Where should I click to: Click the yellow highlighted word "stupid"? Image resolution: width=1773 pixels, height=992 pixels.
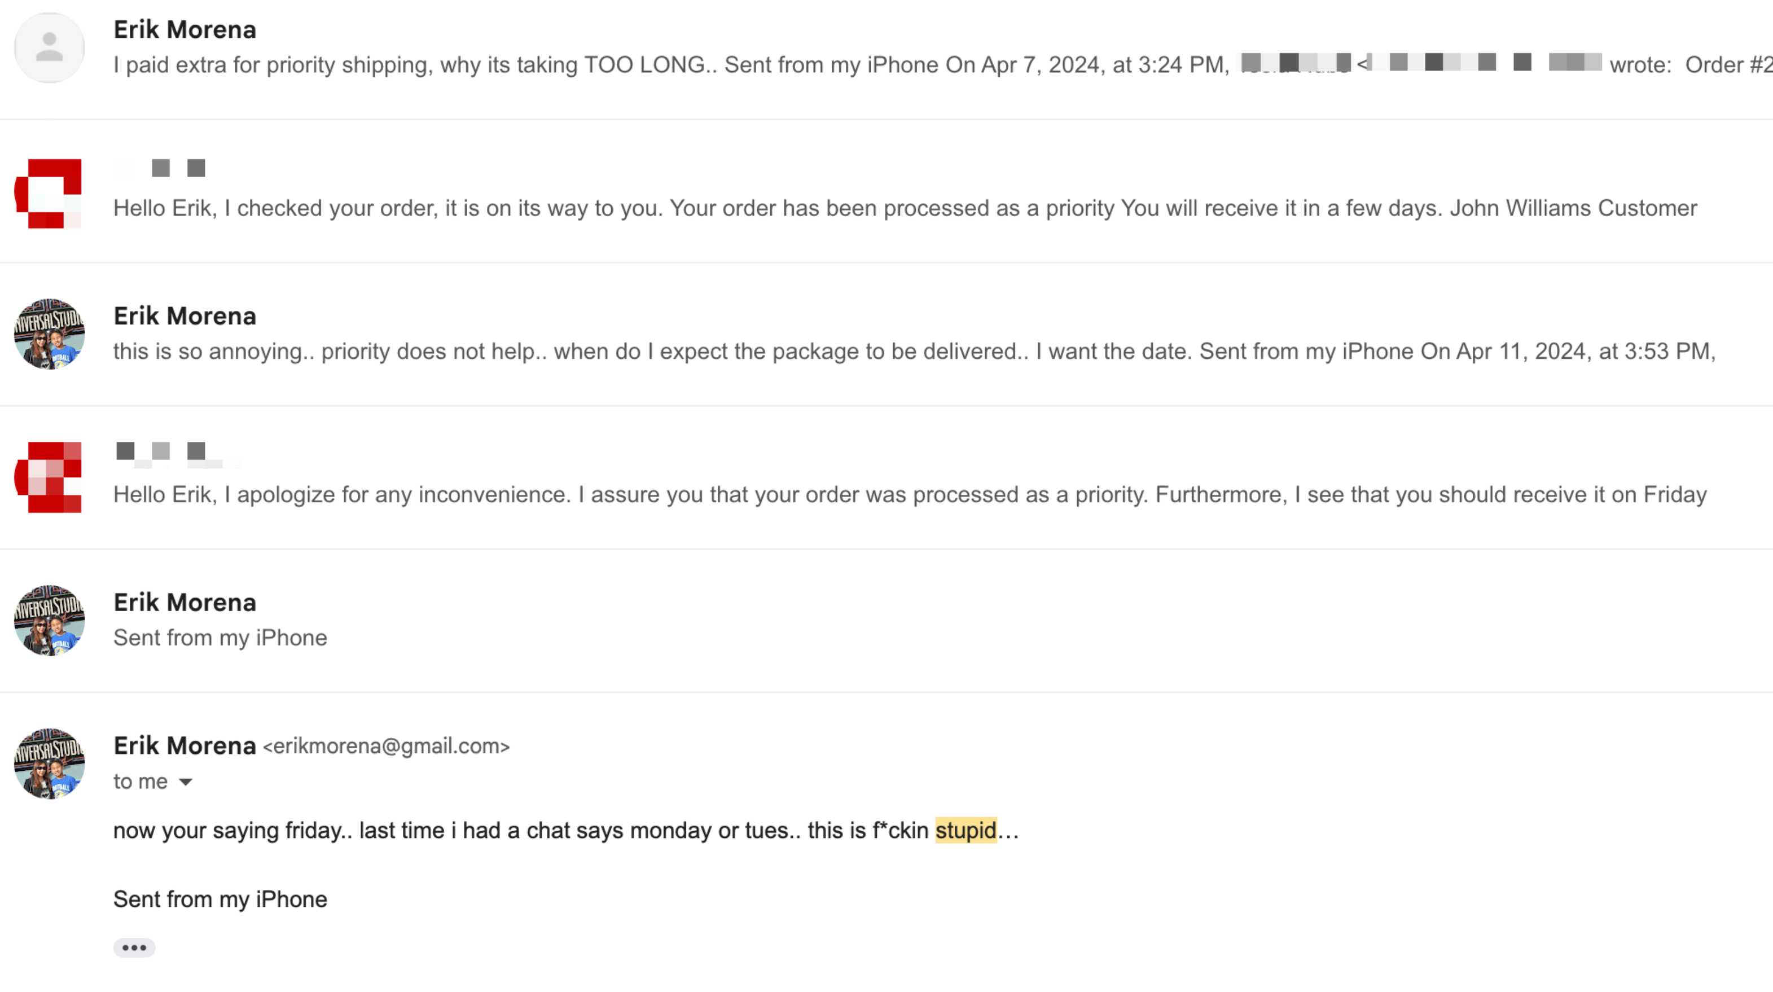[x=965, y=830]
